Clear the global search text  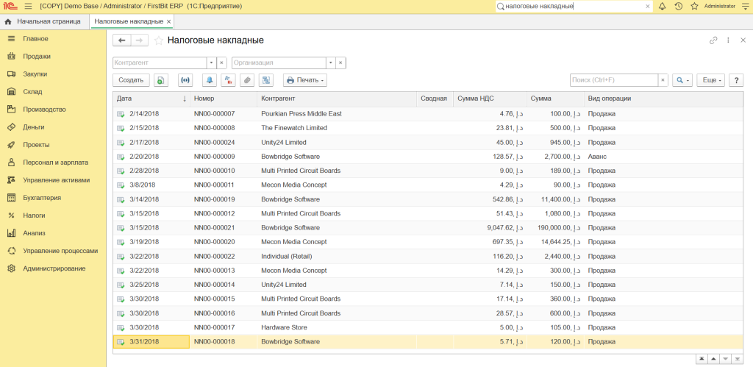(x=647, y=6)
